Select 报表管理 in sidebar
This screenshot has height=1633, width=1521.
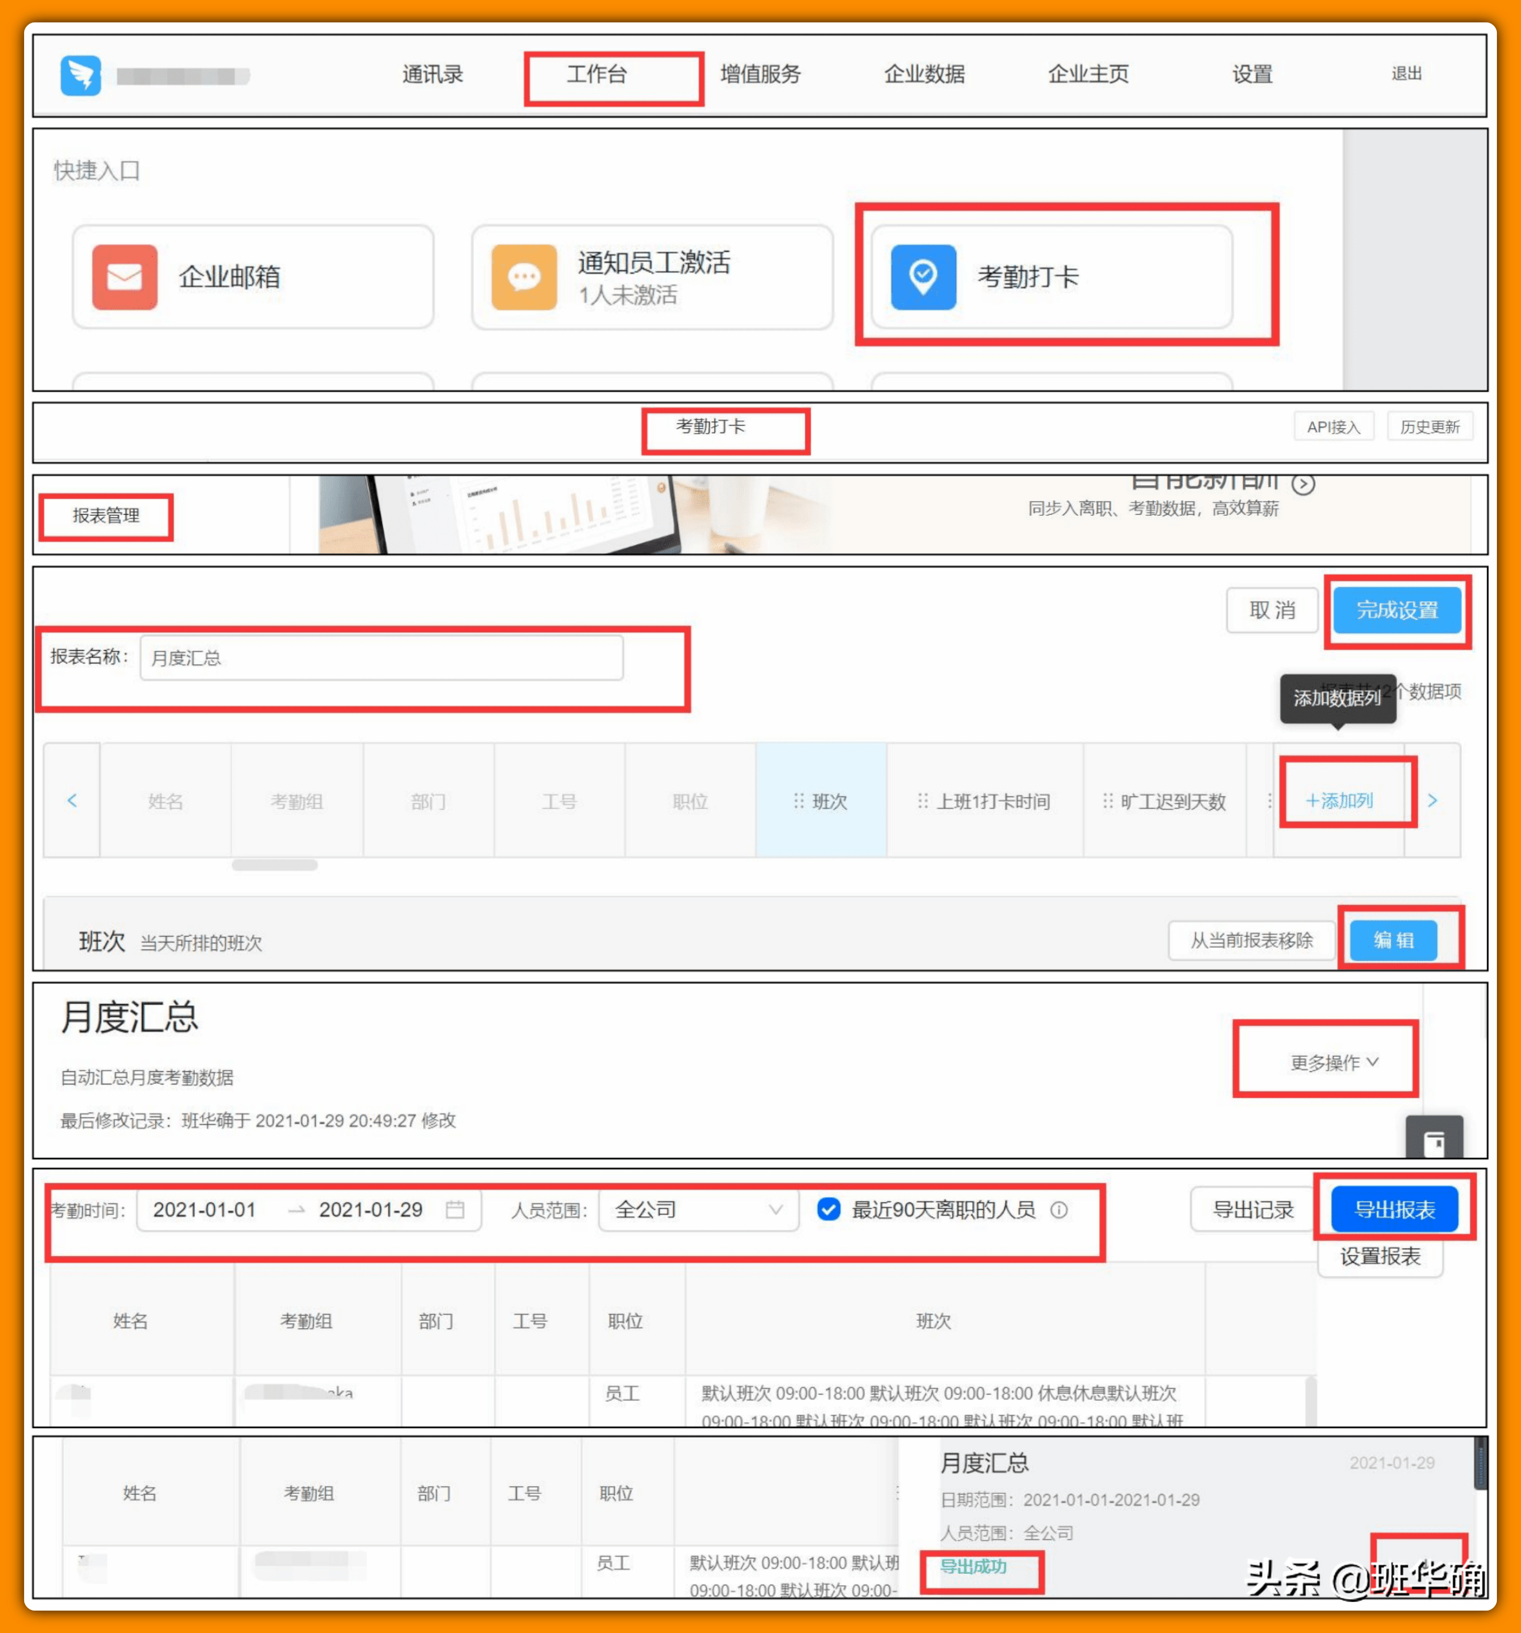pos(106,516)
